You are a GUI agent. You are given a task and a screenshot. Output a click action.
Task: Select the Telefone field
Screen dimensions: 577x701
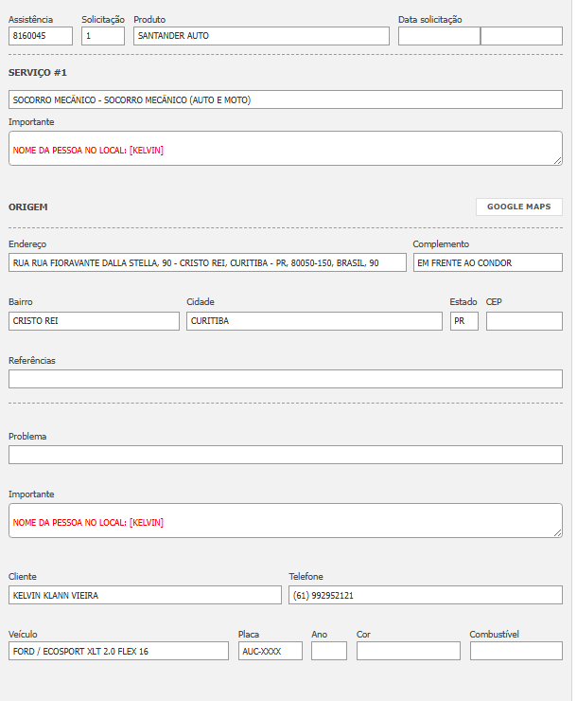[426, 595]
